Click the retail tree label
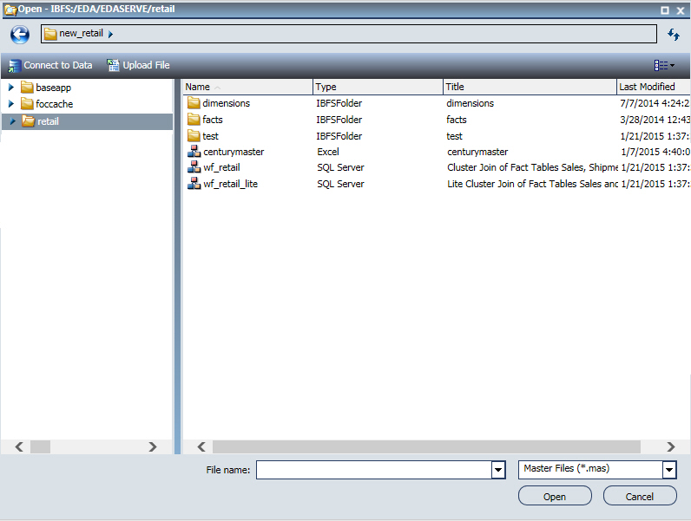 pyautogui.click(x=48, y=121)
